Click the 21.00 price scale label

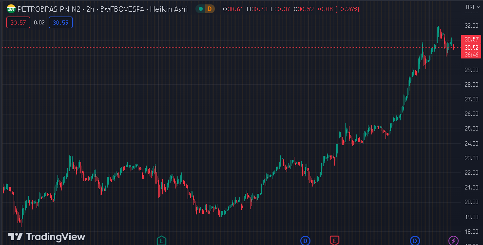click(471, 188)
